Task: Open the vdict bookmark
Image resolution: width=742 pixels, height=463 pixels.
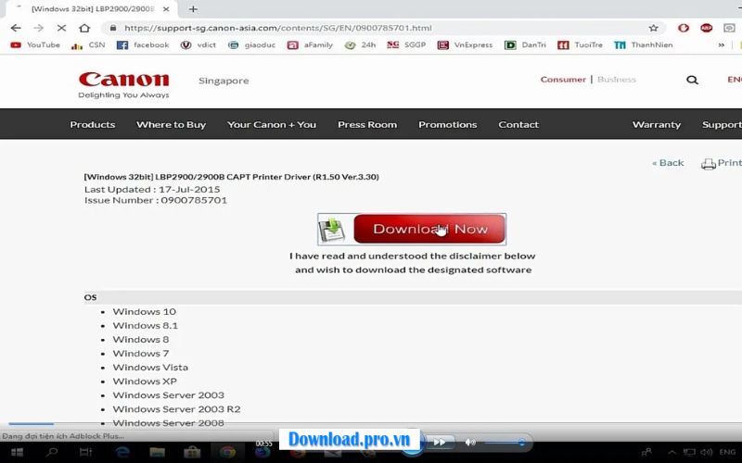Action: [x=198, y=44]
